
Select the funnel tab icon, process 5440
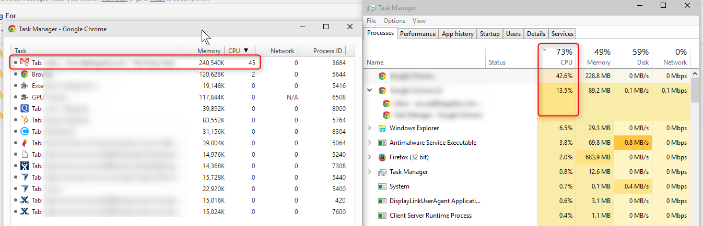25,177
